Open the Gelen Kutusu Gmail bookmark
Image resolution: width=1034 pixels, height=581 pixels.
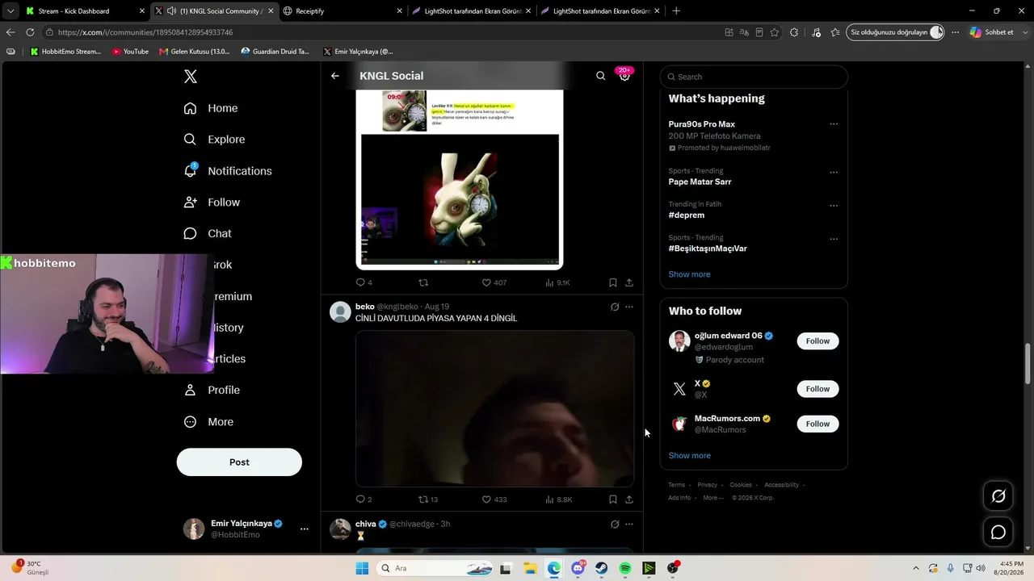(x=195, y=52)
